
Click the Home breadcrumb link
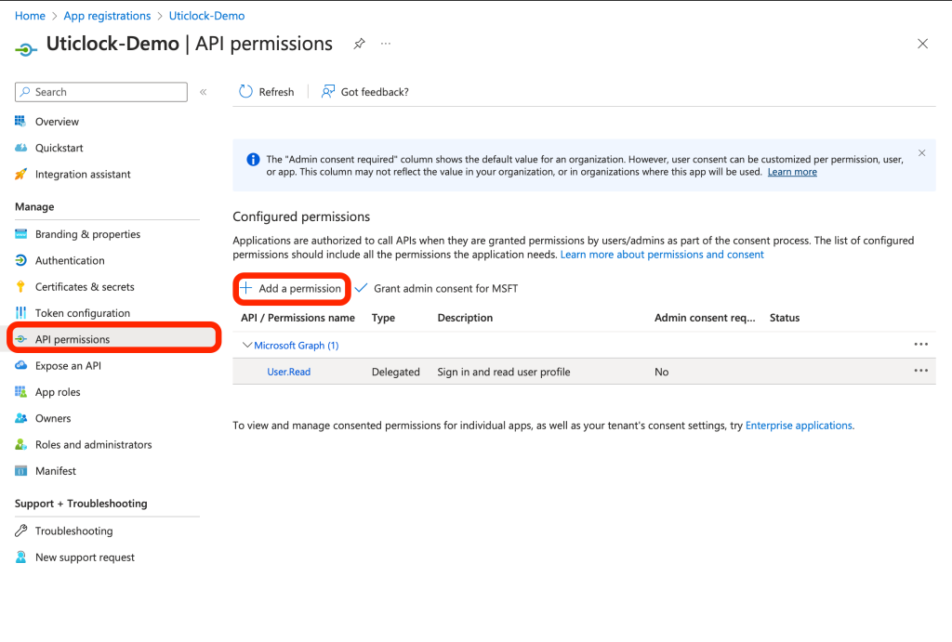pos(30,16)
